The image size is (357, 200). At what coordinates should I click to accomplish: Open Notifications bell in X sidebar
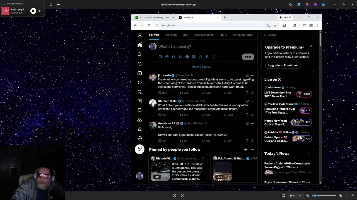pyautogui.click(x=140, y=64)
